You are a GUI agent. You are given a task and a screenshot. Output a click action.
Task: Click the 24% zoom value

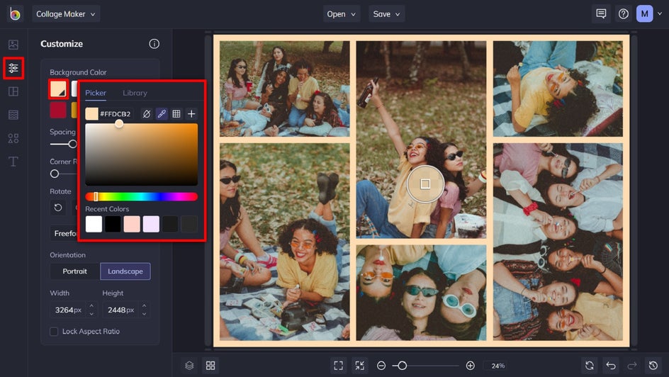(498, 366)
